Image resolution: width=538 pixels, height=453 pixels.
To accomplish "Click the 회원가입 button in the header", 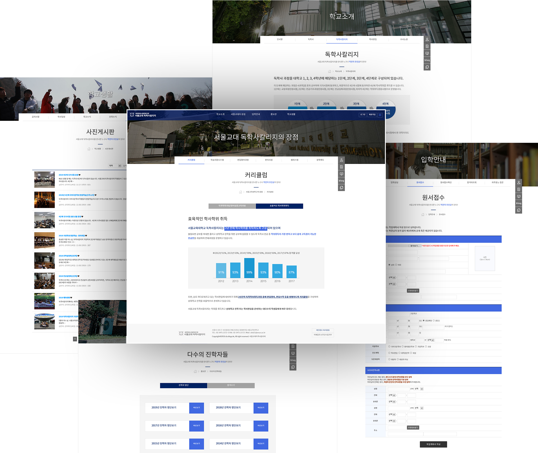I will click(372, 115).
